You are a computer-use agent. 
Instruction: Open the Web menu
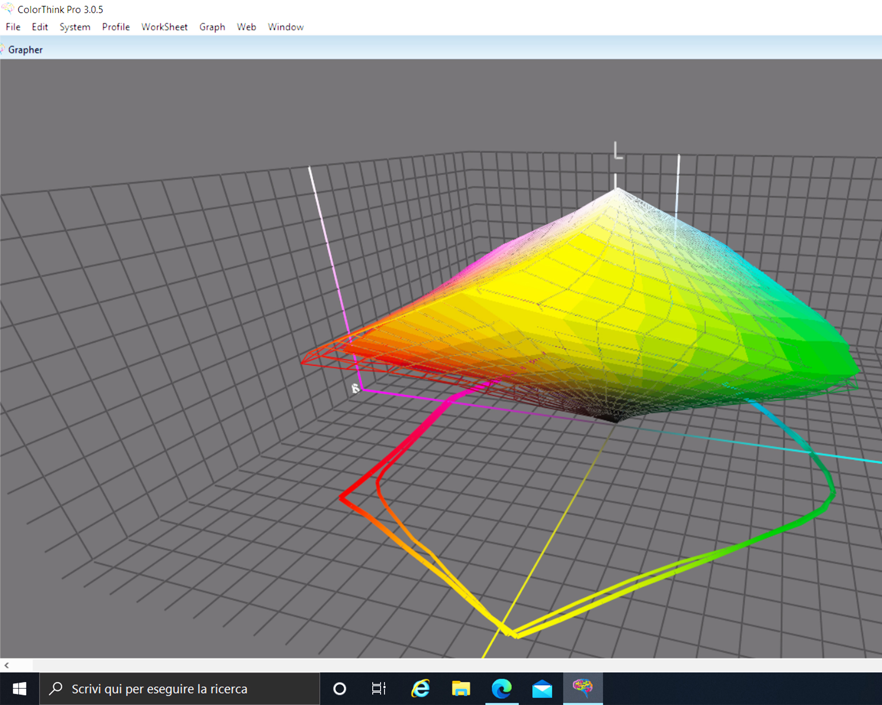[247, 27]
